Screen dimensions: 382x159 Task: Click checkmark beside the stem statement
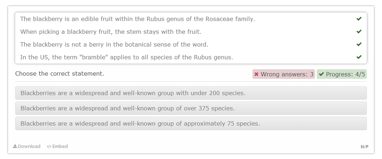tap(359, 31)
